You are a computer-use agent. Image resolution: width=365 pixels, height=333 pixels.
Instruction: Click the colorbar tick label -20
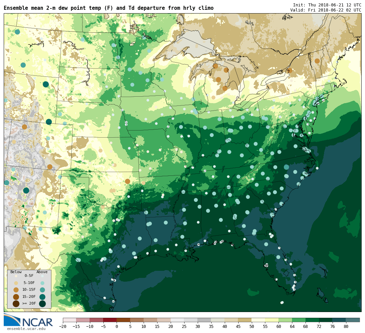tap(63, 327)
